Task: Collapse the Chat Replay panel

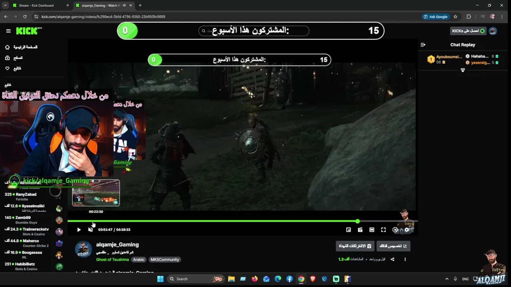Action: (x=423, y=45)
